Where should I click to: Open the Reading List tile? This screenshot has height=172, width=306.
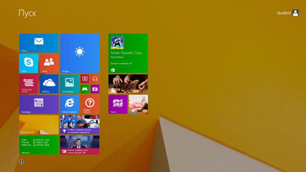coord(29,84)
